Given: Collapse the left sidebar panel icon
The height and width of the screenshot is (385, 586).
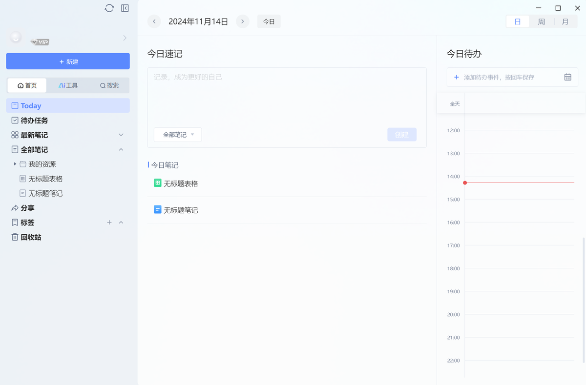Looking at the screenshot, I should (125, 8).
